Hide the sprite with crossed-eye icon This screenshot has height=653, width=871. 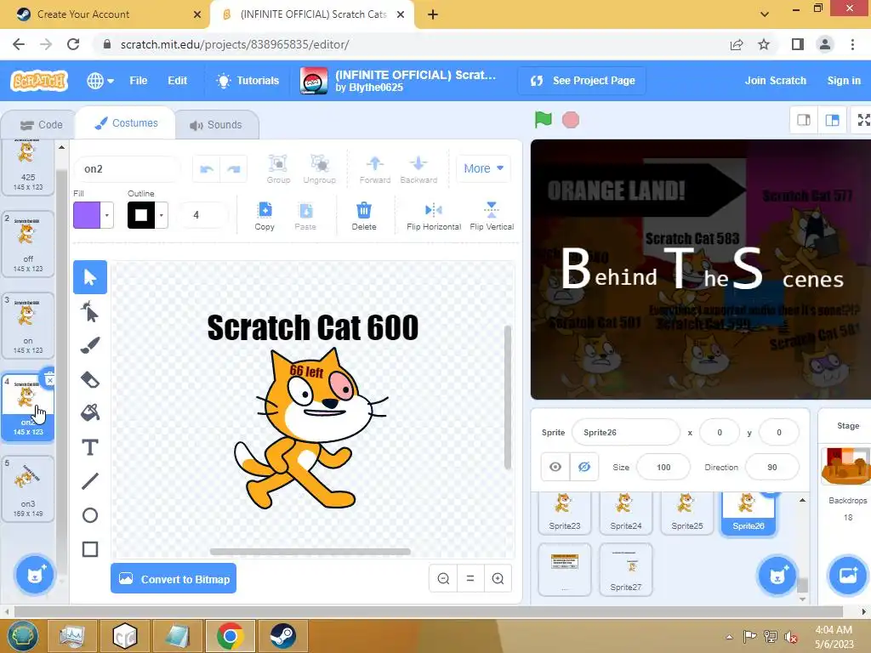(x=584, y=467)
